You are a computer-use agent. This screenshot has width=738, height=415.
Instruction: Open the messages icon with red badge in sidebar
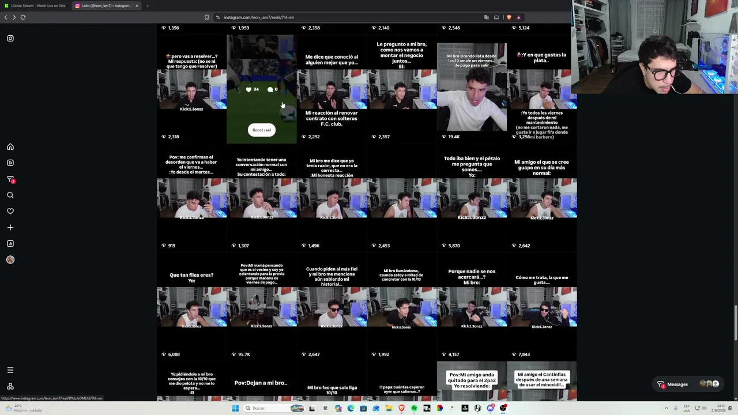[x=10, y=179]
